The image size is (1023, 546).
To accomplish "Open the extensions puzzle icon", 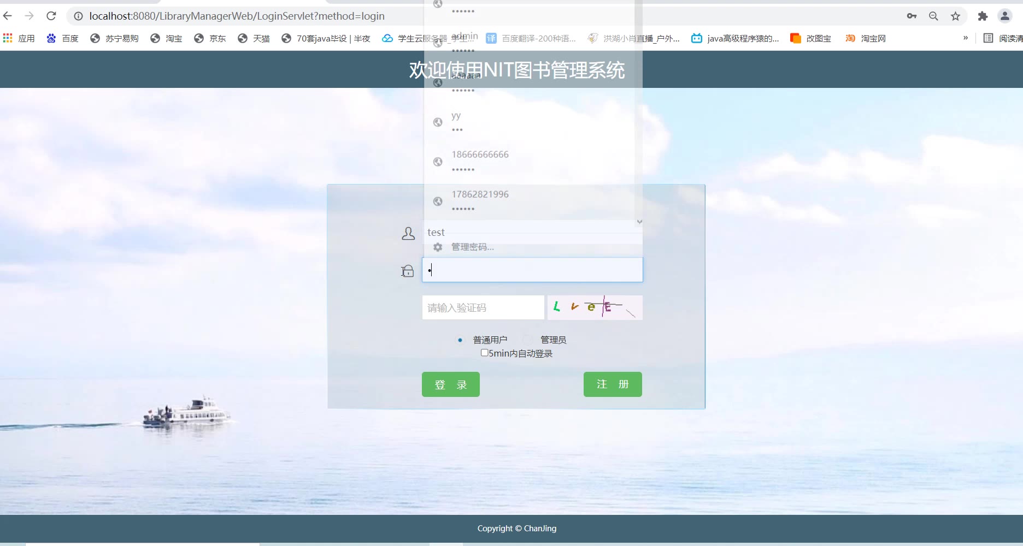I will [983, 16].
